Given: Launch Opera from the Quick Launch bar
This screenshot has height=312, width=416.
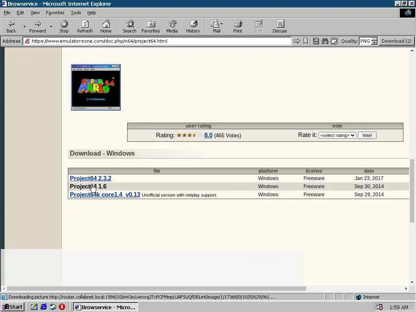Looking at the screenshot, I should click(62, 307).
